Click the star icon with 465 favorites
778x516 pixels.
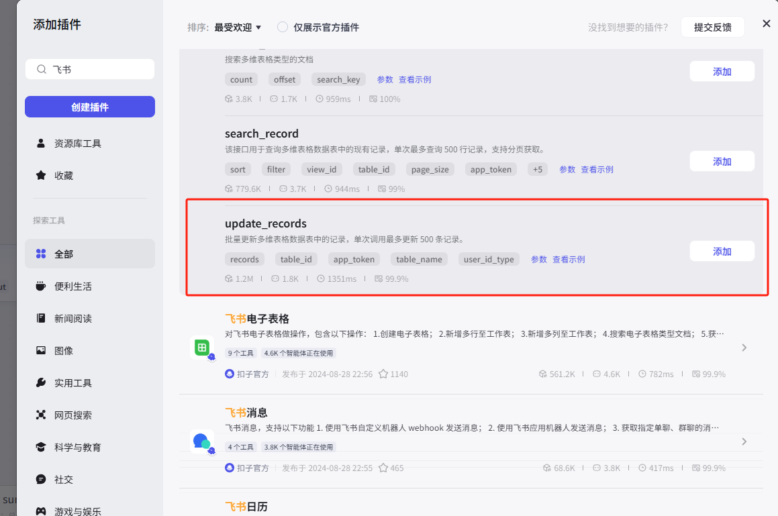(383, 468)
